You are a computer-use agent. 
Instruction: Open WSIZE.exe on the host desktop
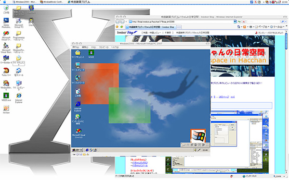(x=6, y=97)
